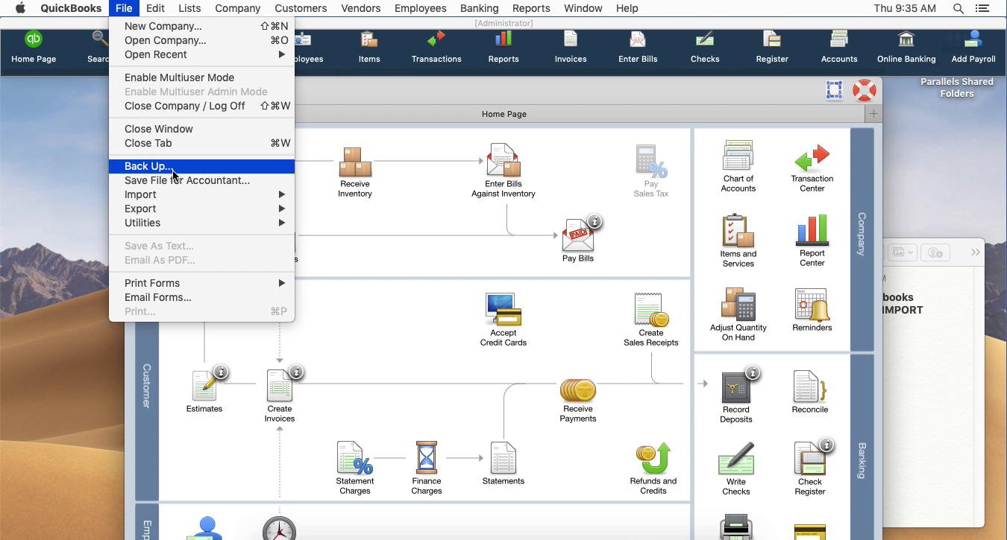Image resolution: width=1007 pixels, height=540 pixels.
Task: Open the Vendors menu
Action: click(x=360, y=8)
